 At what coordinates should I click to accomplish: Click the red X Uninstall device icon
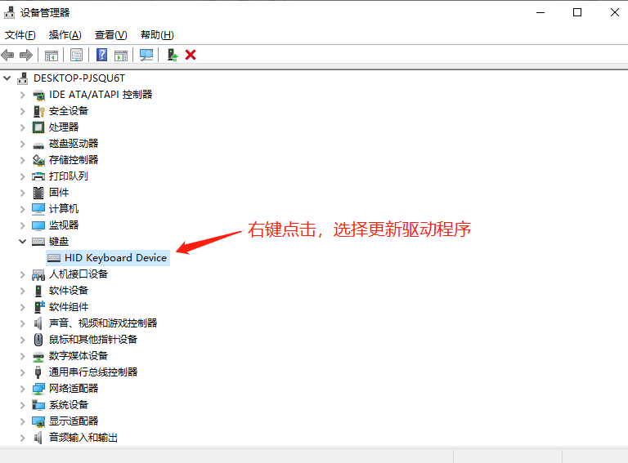pos(191,55)
